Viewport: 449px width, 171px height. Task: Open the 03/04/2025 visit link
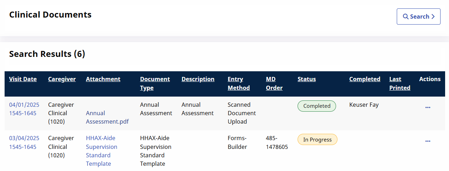(x=24, y=143)
